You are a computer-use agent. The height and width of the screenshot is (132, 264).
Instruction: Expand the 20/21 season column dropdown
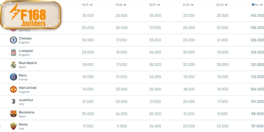point(158,5)
